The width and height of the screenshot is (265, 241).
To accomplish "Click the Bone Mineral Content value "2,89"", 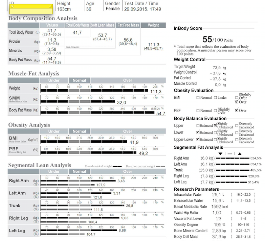I will 217,231.
